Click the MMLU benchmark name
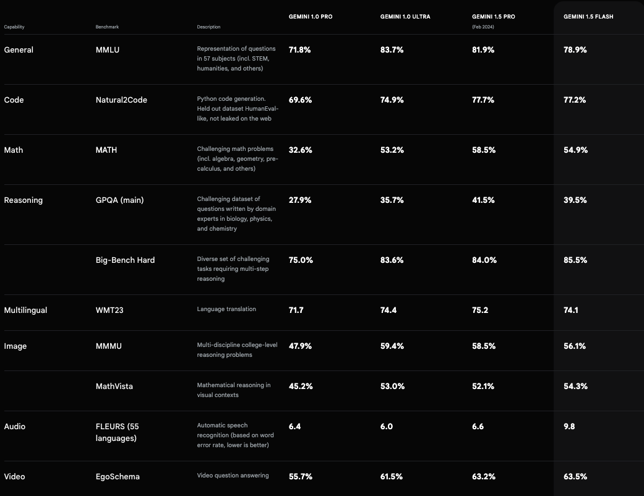Screen dimensions: 644x496 pos(108,50)
